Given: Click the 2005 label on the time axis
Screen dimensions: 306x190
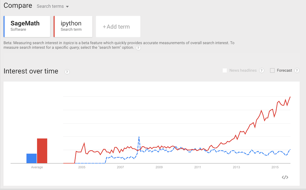Looking at the screenshot, I should [x=82, y=167].
